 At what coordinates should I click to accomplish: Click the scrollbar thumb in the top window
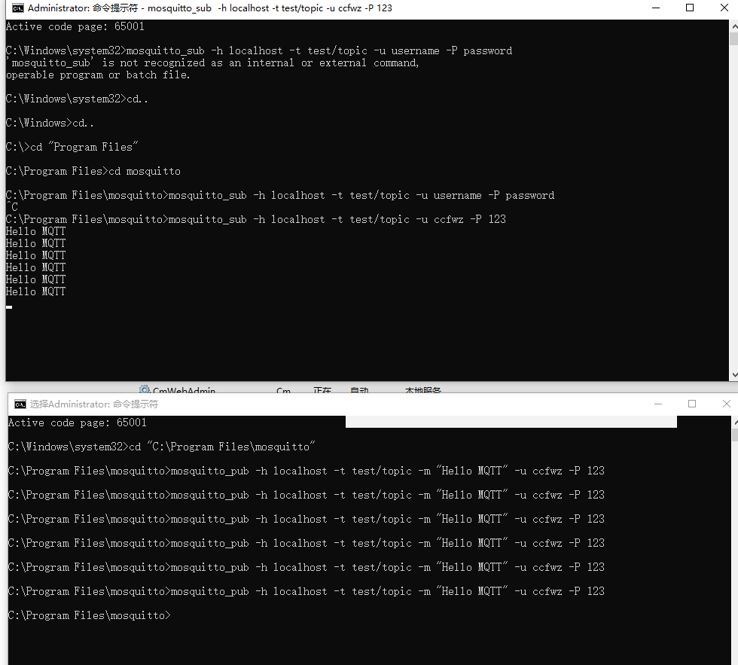click(x=733, y=38)
